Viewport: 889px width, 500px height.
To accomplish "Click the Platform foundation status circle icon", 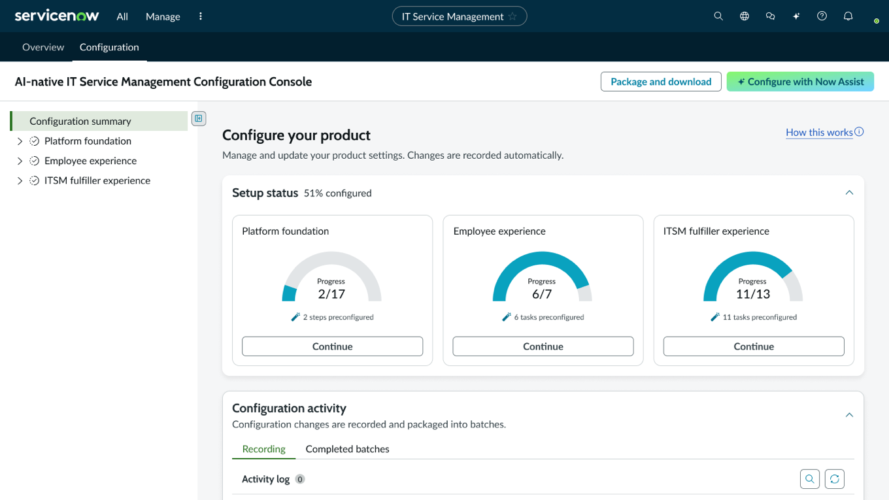I will coord(35,141).
